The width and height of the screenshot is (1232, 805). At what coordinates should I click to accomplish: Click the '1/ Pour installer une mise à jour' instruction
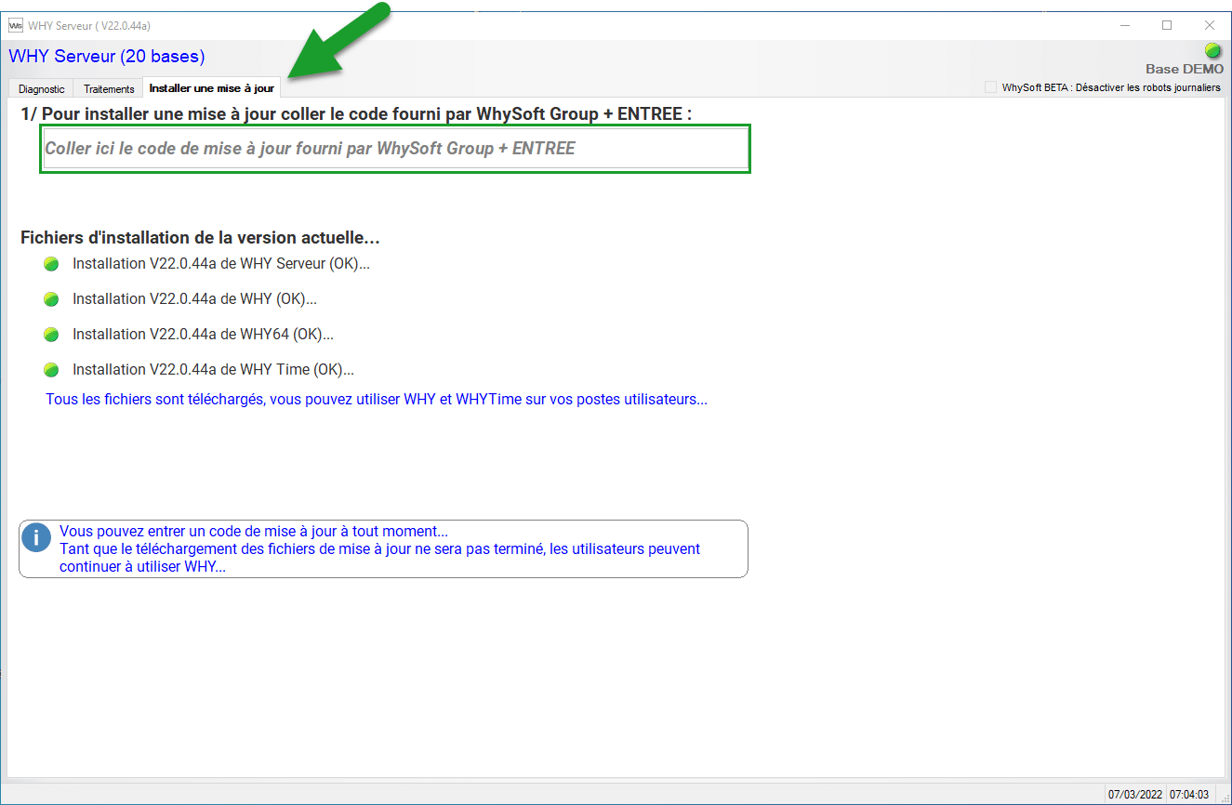click(356, 113)
